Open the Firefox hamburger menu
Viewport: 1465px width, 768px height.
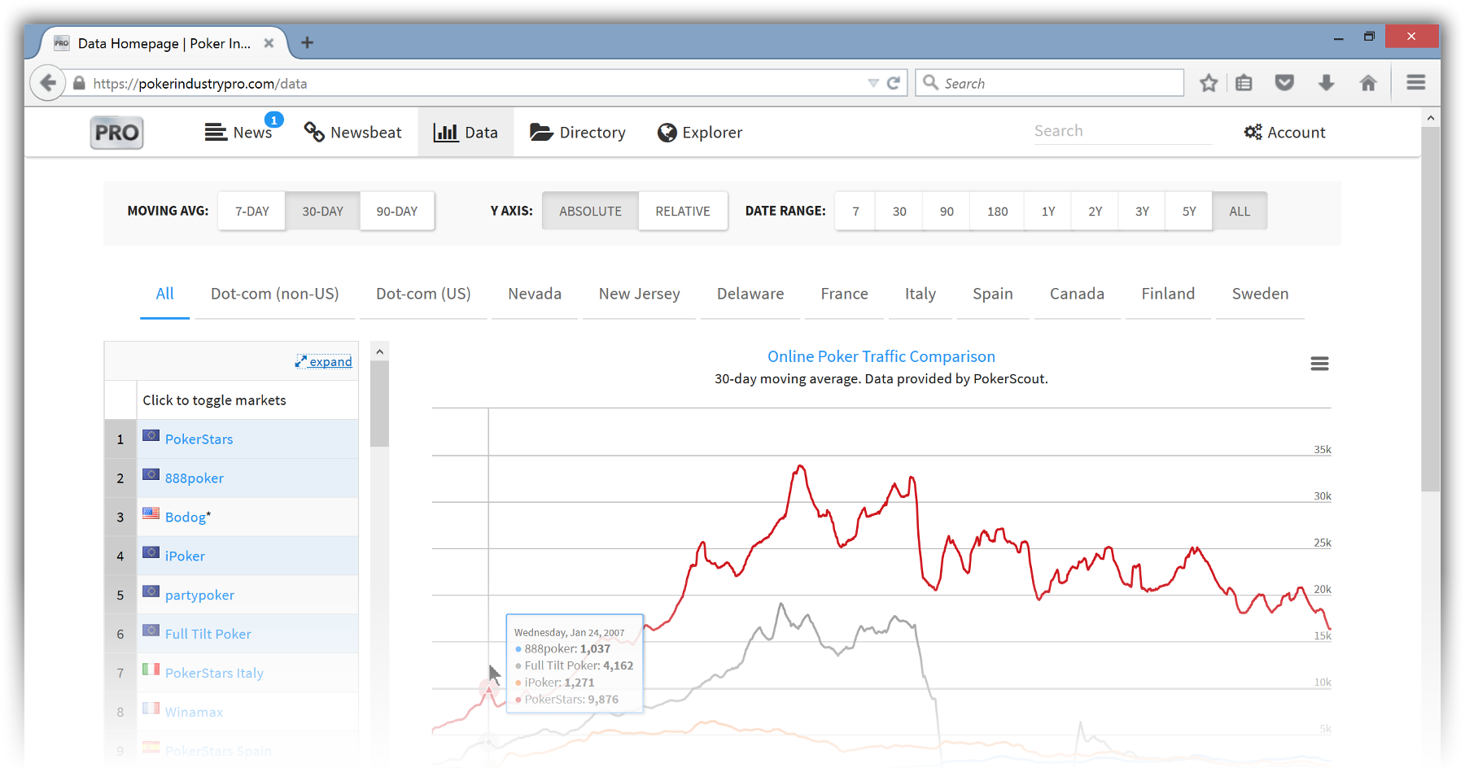pyautogui.click(x=1415, y=83)
